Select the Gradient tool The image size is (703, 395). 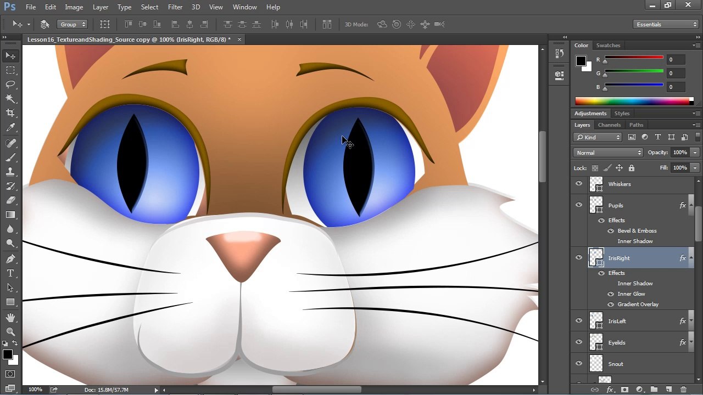[10, 215]
